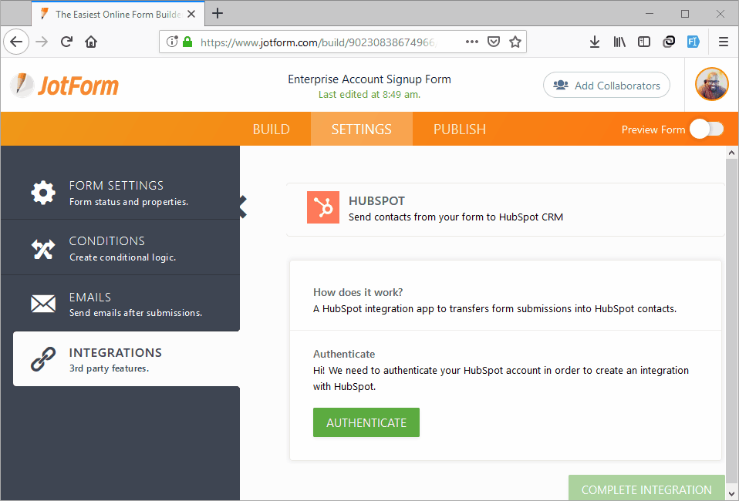Open the Library bookshelf icon
The image size is (739, 501).
[x=619, y=42]
